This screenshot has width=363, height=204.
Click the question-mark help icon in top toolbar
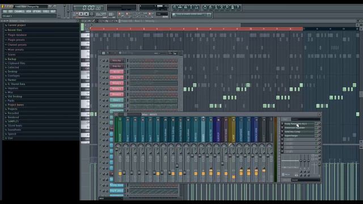pos(238,7)
